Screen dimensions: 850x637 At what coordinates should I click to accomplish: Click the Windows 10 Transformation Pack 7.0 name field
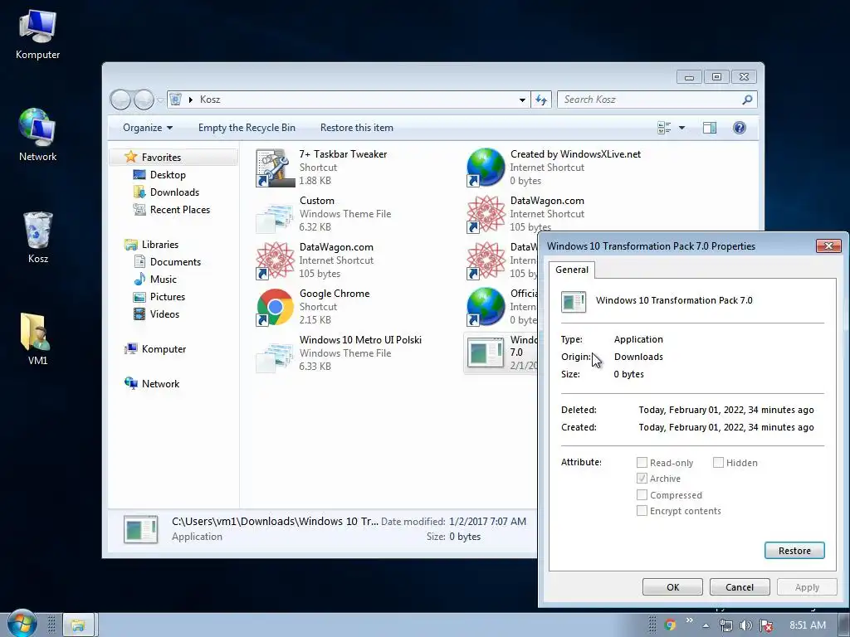click(x=674, y=300)
